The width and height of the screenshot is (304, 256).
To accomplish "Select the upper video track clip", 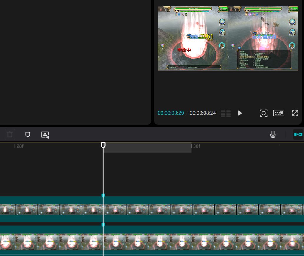I will pos(152,209).
